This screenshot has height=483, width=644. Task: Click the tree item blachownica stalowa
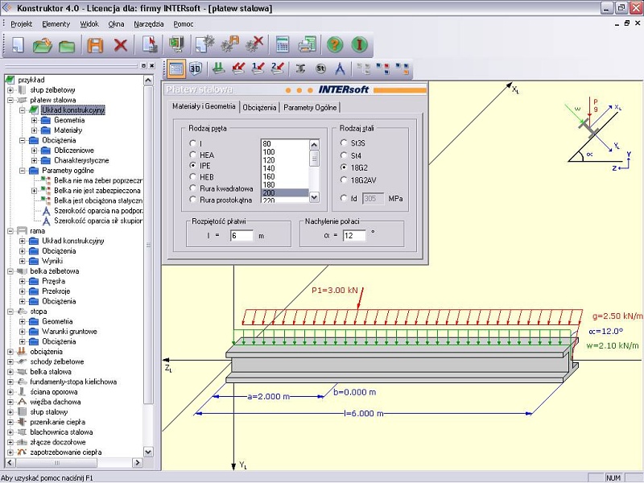click(x=61, y=432)
